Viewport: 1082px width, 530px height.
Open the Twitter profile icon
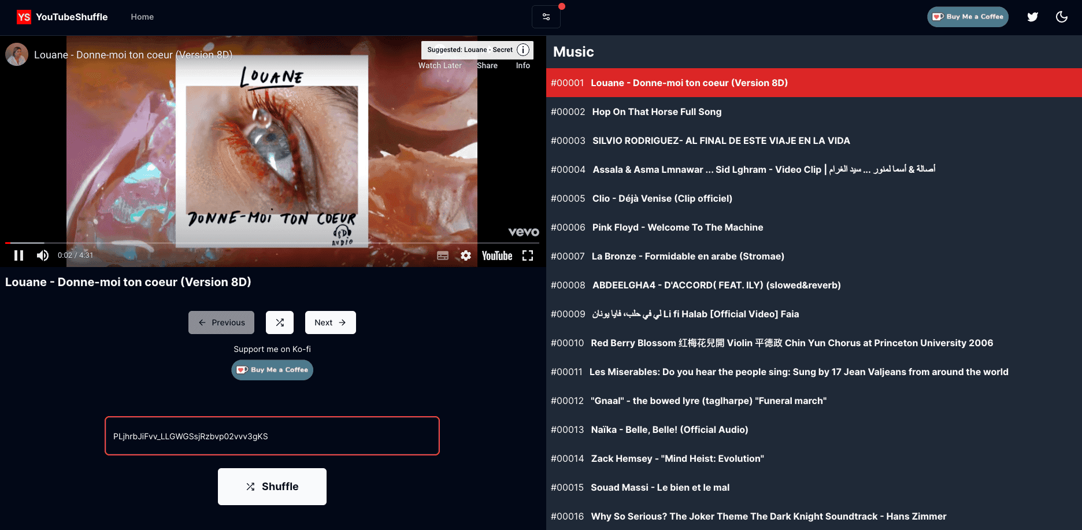(x=1033, y=17)
